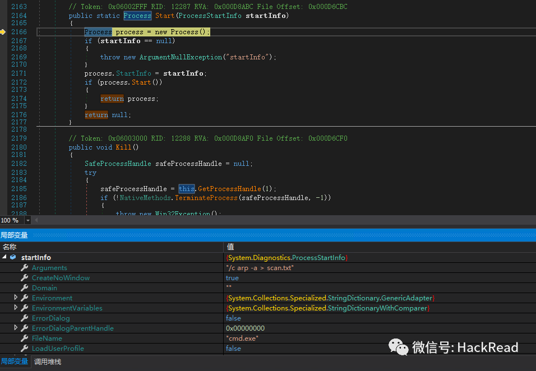The height and width of the screenshot is (371, 536).
Task: Click the return null statement on line 2176
Action: [x=108, y=115]
